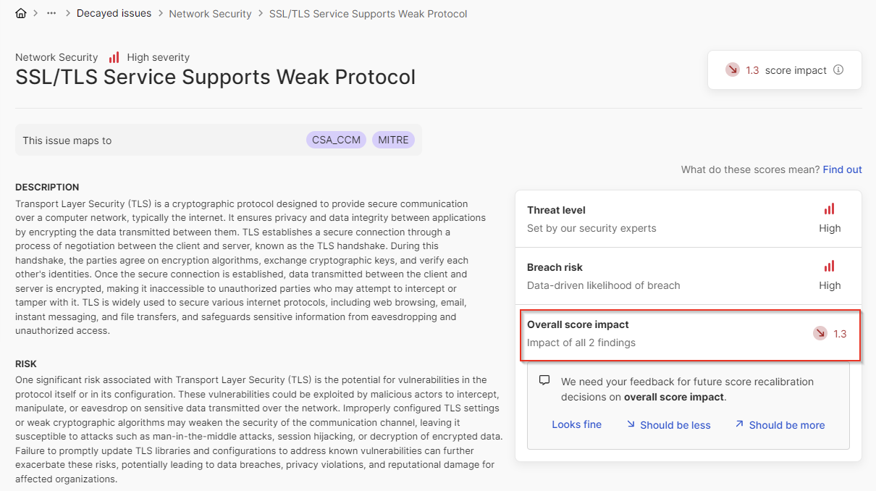876x491 pixels.
Task: Choose Looks fine feedback
Action: point(576,425)
